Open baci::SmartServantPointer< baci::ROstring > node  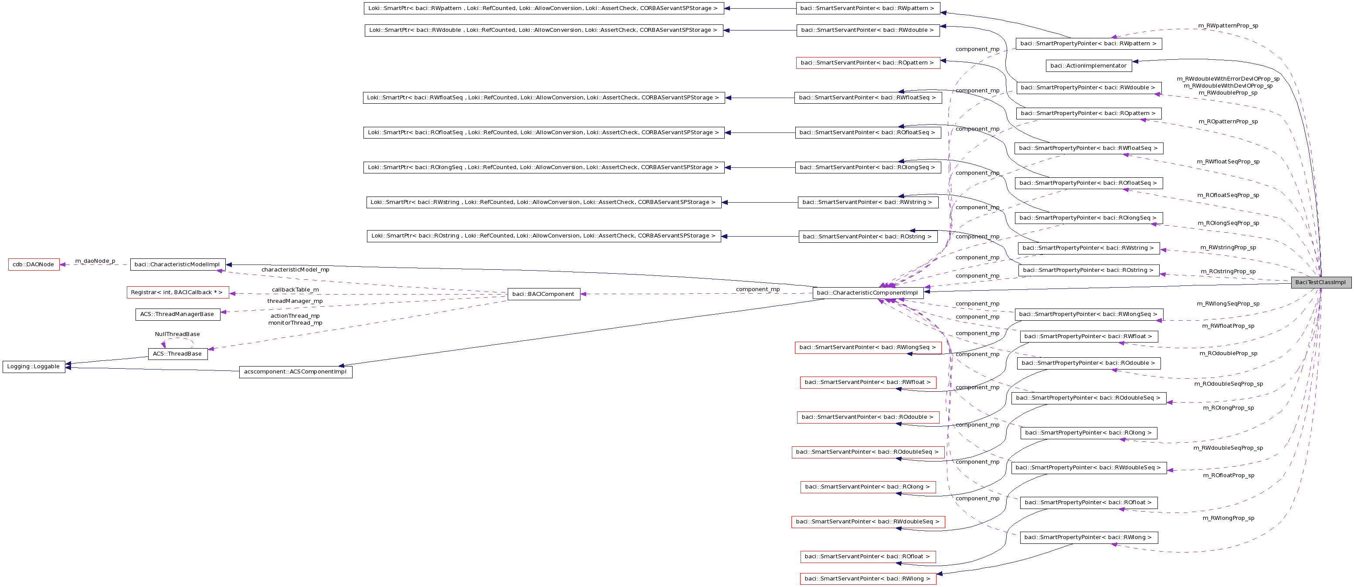tap(868, 236)
